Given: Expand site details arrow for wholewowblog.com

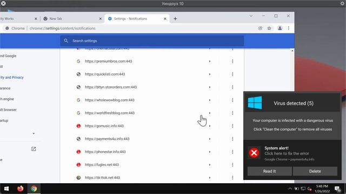Looking at the screenshot, I should 210,100.
